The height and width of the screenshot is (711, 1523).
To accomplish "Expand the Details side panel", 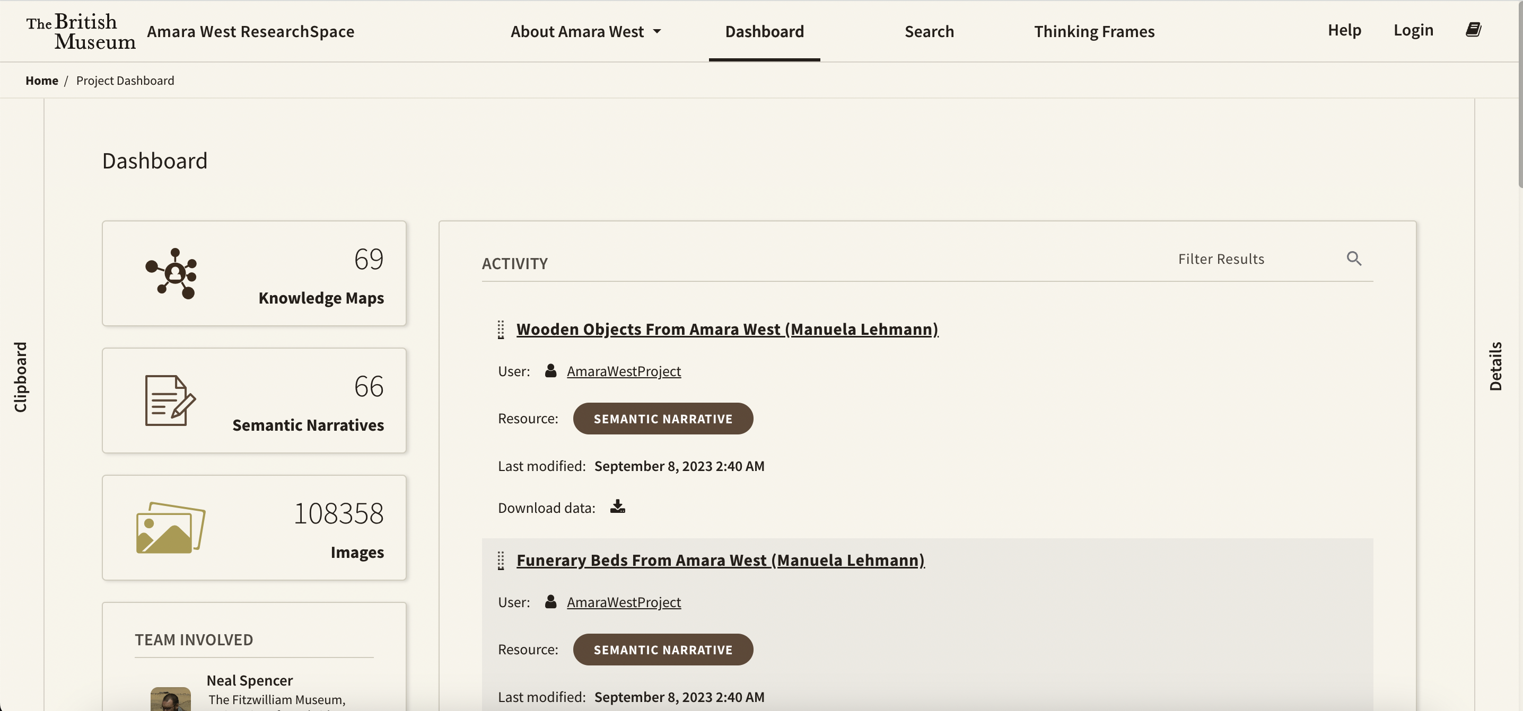I will 1495,366.
